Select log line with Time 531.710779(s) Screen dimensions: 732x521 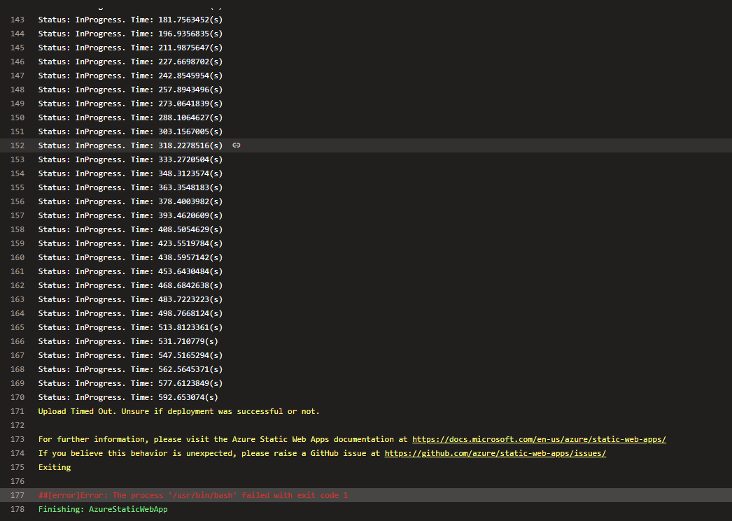[128, 341]
